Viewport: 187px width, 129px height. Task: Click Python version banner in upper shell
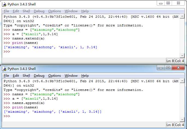click(91, 19)
